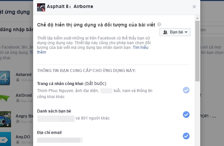The height and width of the screenshot is (146, 224).
Task: Toggle the Trang cá nhân công khai checkbox
Action: 186,90
